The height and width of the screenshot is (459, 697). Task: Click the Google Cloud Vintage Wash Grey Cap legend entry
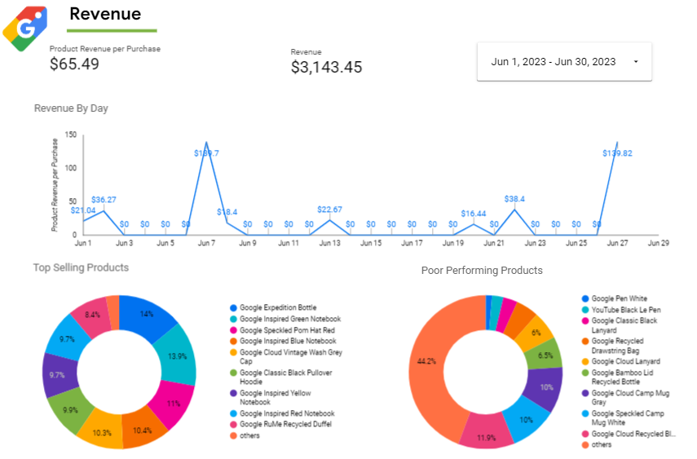coord(286,357)
